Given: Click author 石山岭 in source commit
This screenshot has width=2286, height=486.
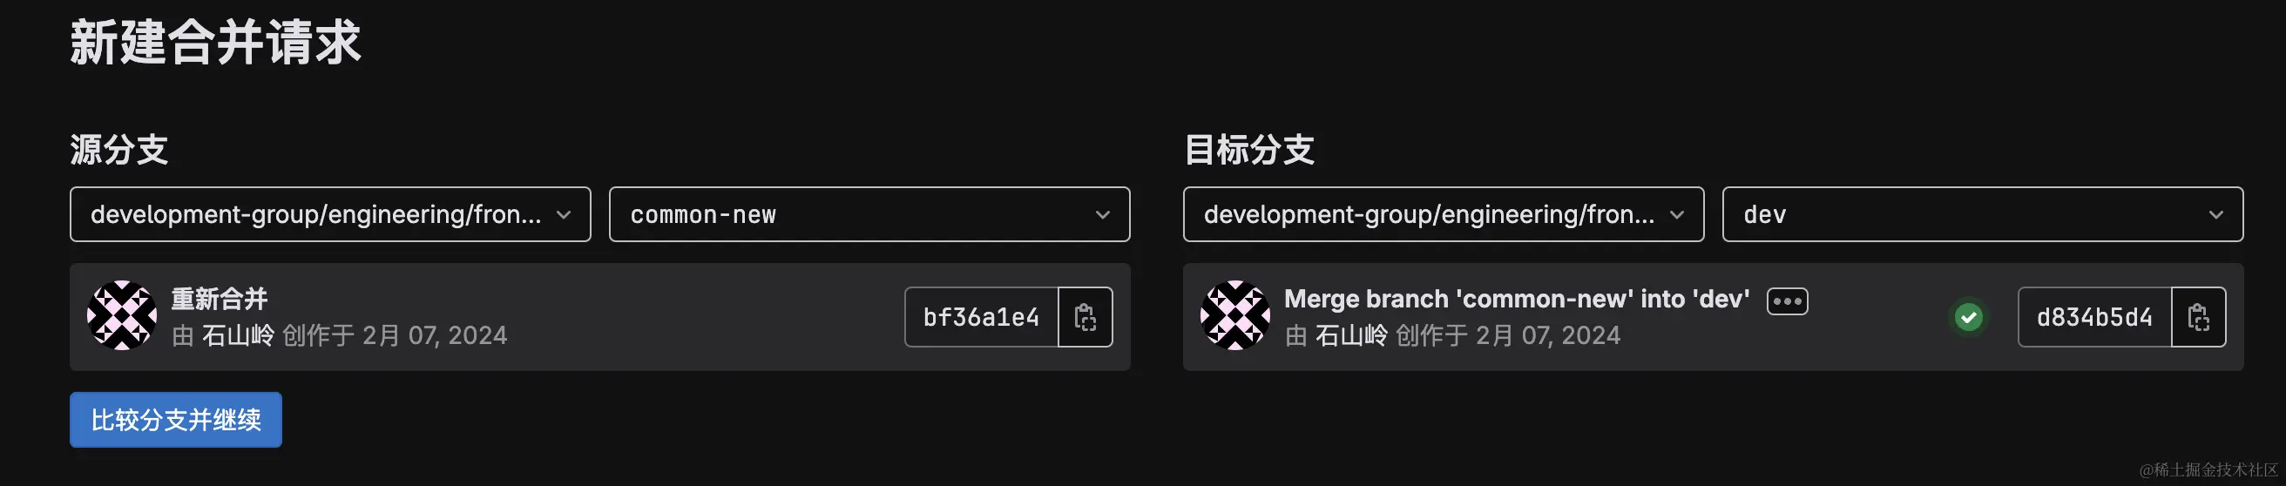Looking at the screenshot, I should coord(238,335).
